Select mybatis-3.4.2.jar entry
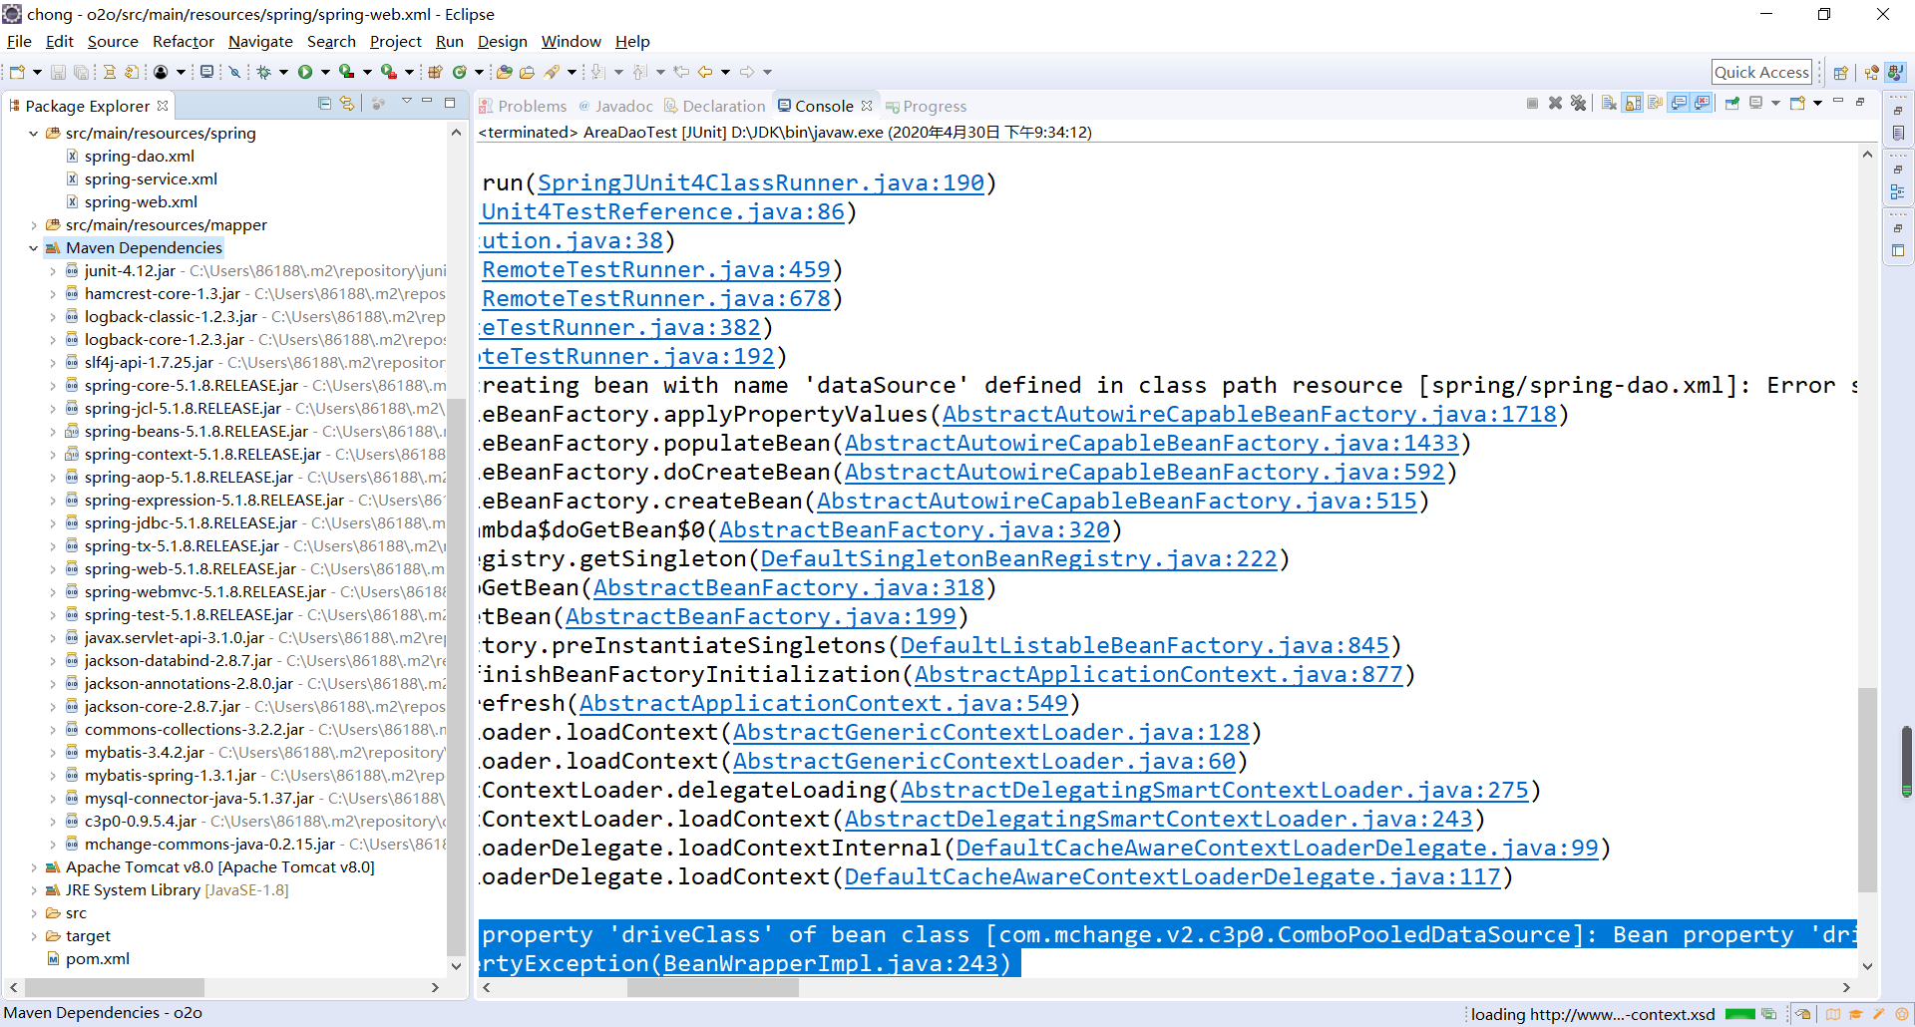This screenshot has width=1915, height=1027. [144, 752]
